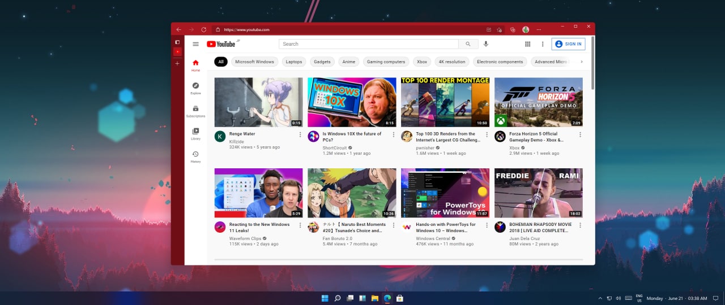
Task: Open the Windows 11 Leaks reaction thumbnail
Action: pos(258,193)
